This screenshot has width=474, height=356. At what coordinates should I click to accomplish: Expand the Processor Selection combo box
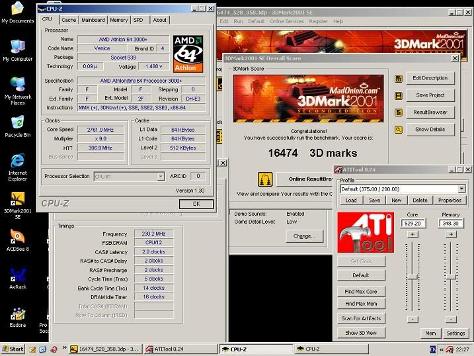pos(160,177)
